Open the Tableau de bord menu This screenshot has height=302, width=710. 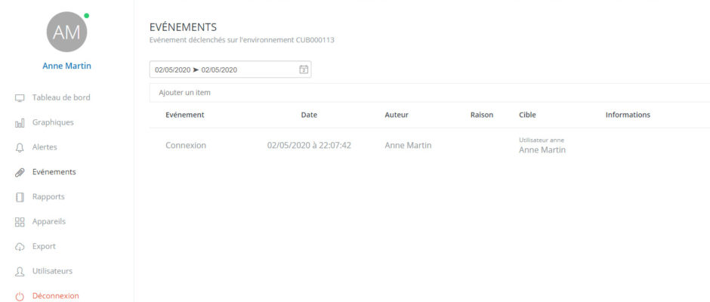[x=61, y=97]
